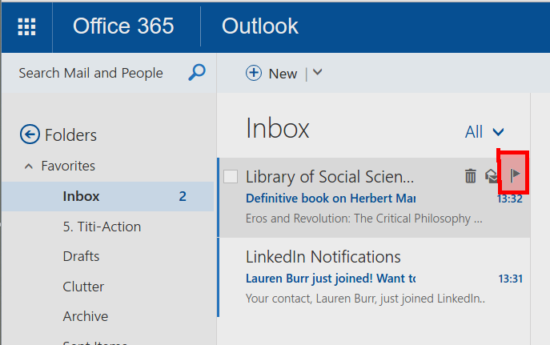
Task: Open the All filter dropdown
Action: [x=484, y=132]
